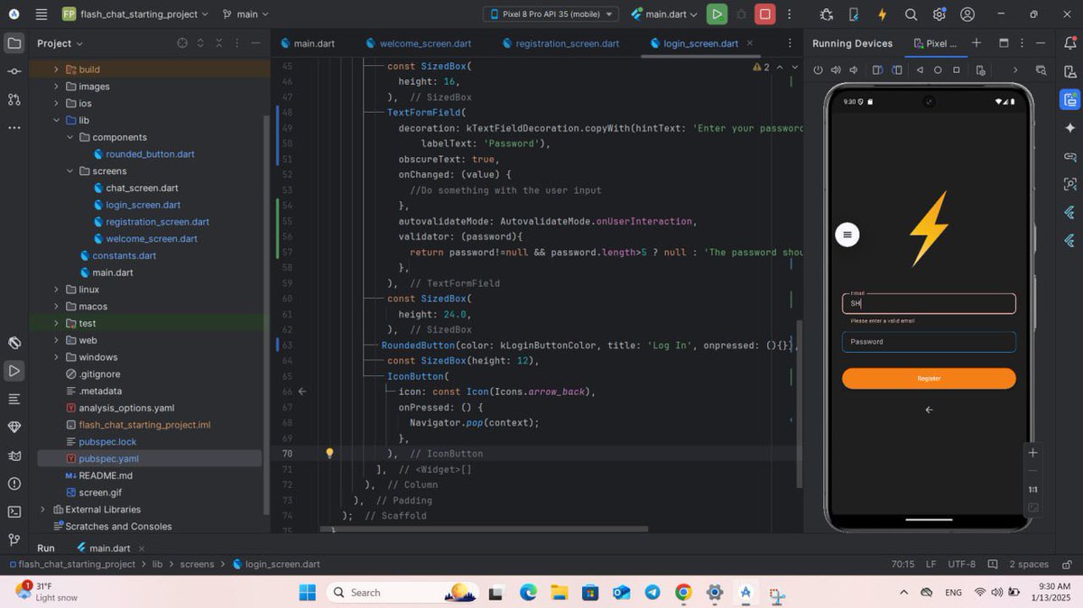Open the Commit tool window
Image resolution: width=1083 pixels, height=608 pixels.
click(x=14, y=71)
